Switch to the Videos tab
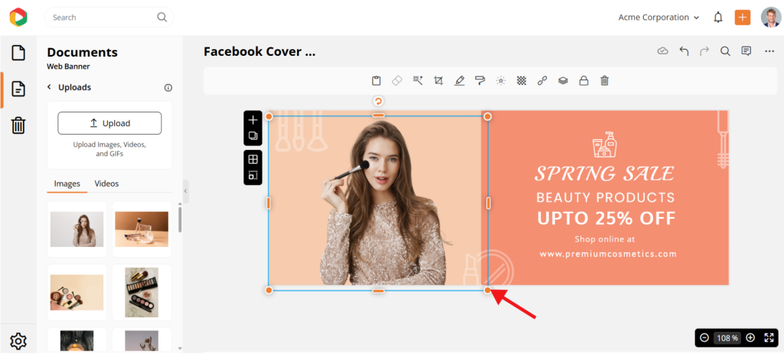Screen dimensions: 784x354 pyautogui.click(x=106, y=183)
